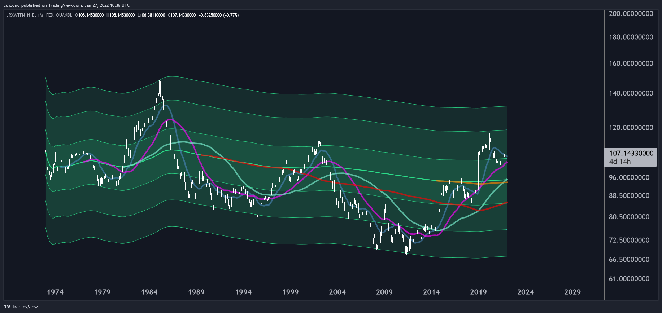
Task: Click the 72.50000000 price axis label
Action: click(x=629, y=240)
